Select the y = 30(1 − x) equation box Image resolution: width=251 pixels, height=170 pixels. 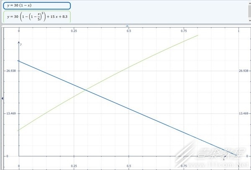click(36, 5)
